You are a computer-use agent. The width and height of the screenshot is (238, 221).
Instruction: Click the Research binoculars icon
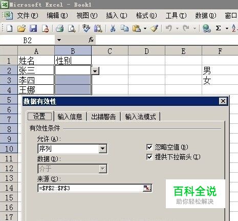click(x=98, y=28)
